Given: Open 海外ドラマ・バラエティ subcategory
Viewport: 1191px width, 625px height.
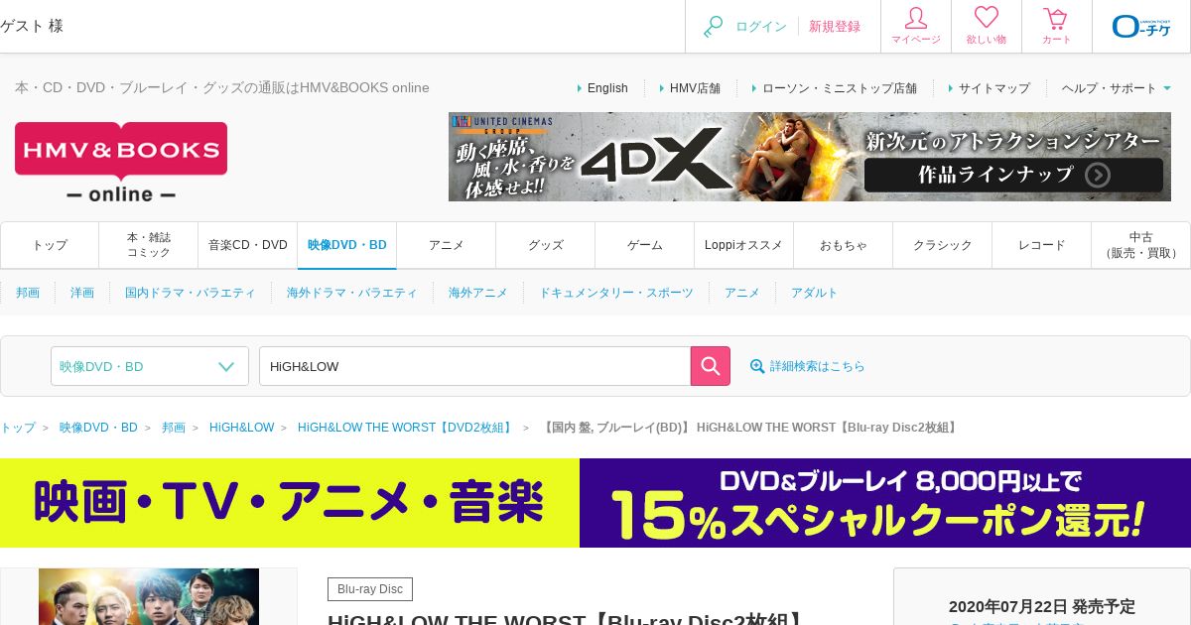Looking at the screenshot, I should pyautogui.click(x=352, y=293).
